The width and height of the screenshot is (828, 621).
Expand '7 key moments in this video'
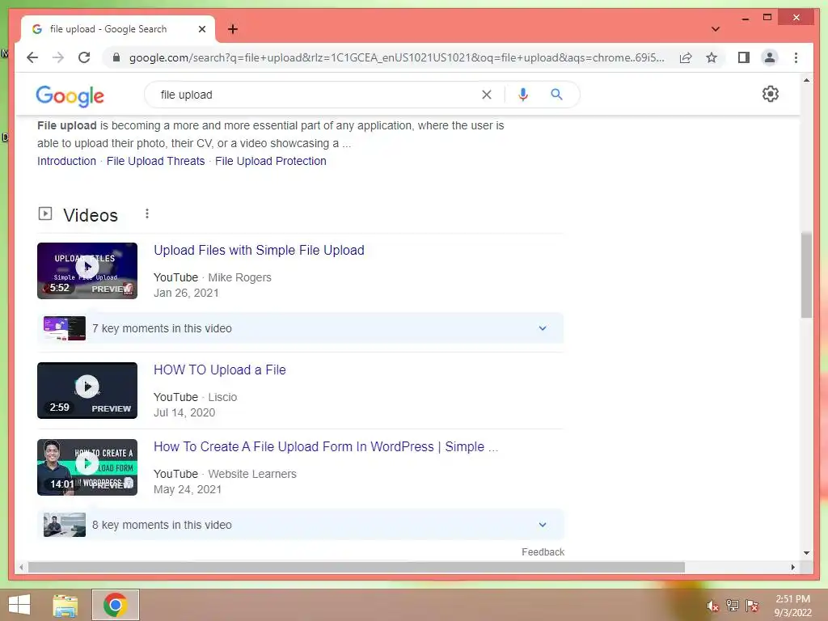[x=300, y=328]
